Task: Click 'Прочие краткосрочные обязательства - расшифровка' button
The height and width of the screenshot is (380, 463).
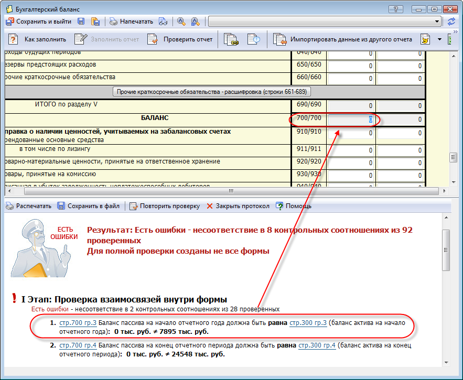Action: coord(212,92)
